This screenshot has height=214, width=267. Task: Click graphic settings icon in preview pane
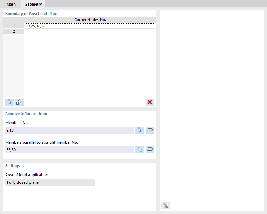[x=165, y=205]
